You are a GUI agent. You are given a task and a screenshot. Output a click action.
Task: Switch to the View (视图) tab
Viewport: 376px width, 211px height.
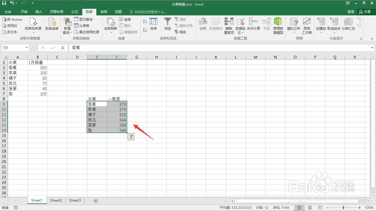coord(118,12)
